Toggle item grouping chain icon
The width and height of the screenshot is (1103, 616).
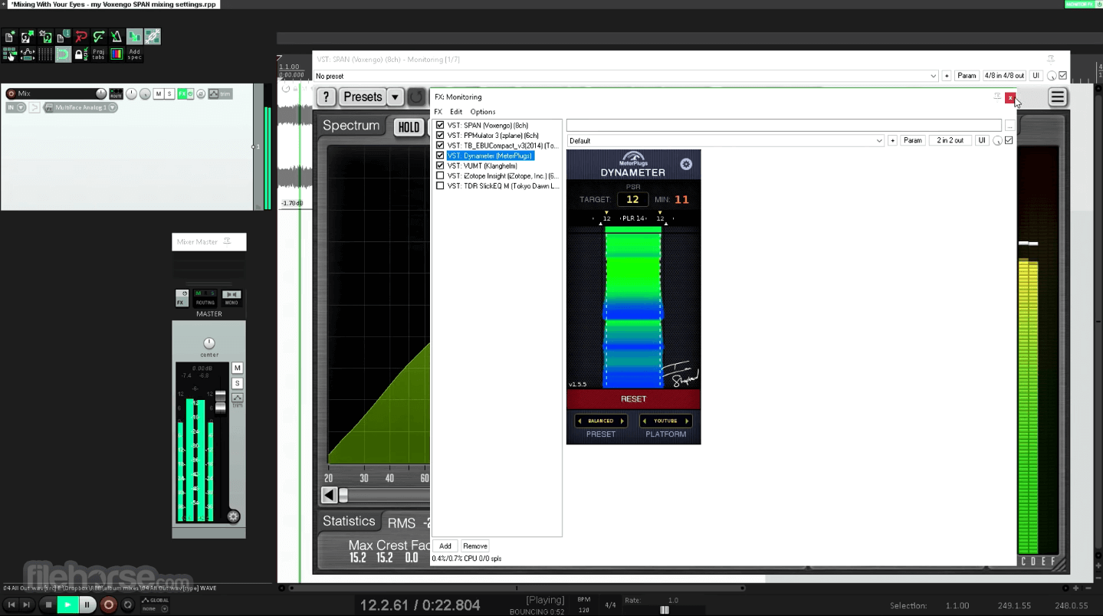pos(153,37)
